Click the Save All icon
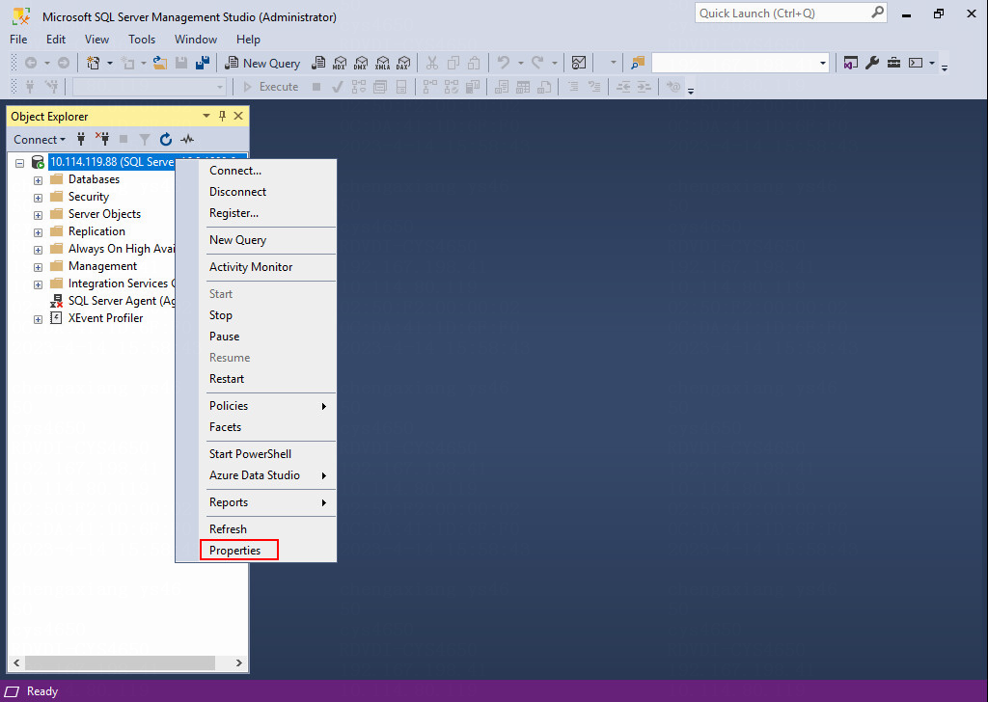Image resolution: width=988 pixels, height=702 pixels. point(203,63)
